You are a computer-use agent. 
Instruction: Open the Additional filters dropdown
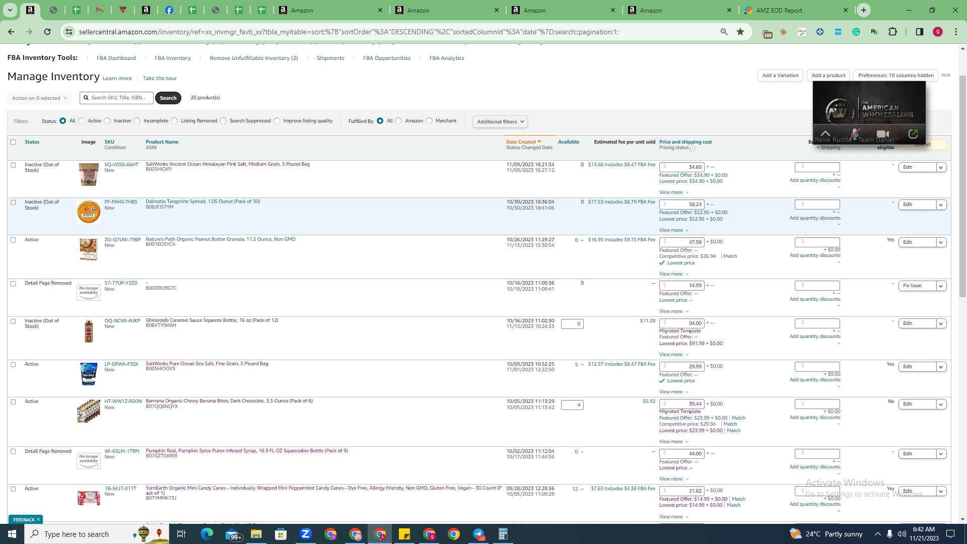point(500,121)
